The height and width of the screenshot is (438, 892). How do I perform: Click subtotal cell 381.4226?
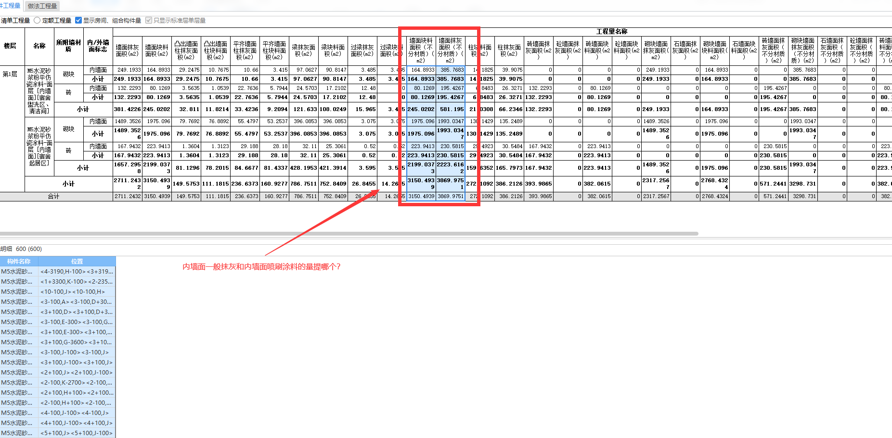pyautogui.click(x=128, y=109)
